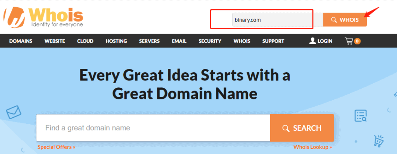Click the person icon beside LOGIN
The image size is (397, 154).
pyautogui.click(x=313, y=41)
